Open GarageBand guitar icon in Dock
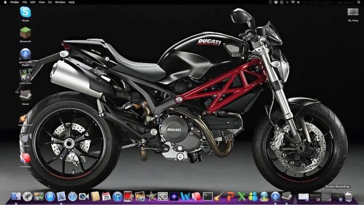 (218, 196)
